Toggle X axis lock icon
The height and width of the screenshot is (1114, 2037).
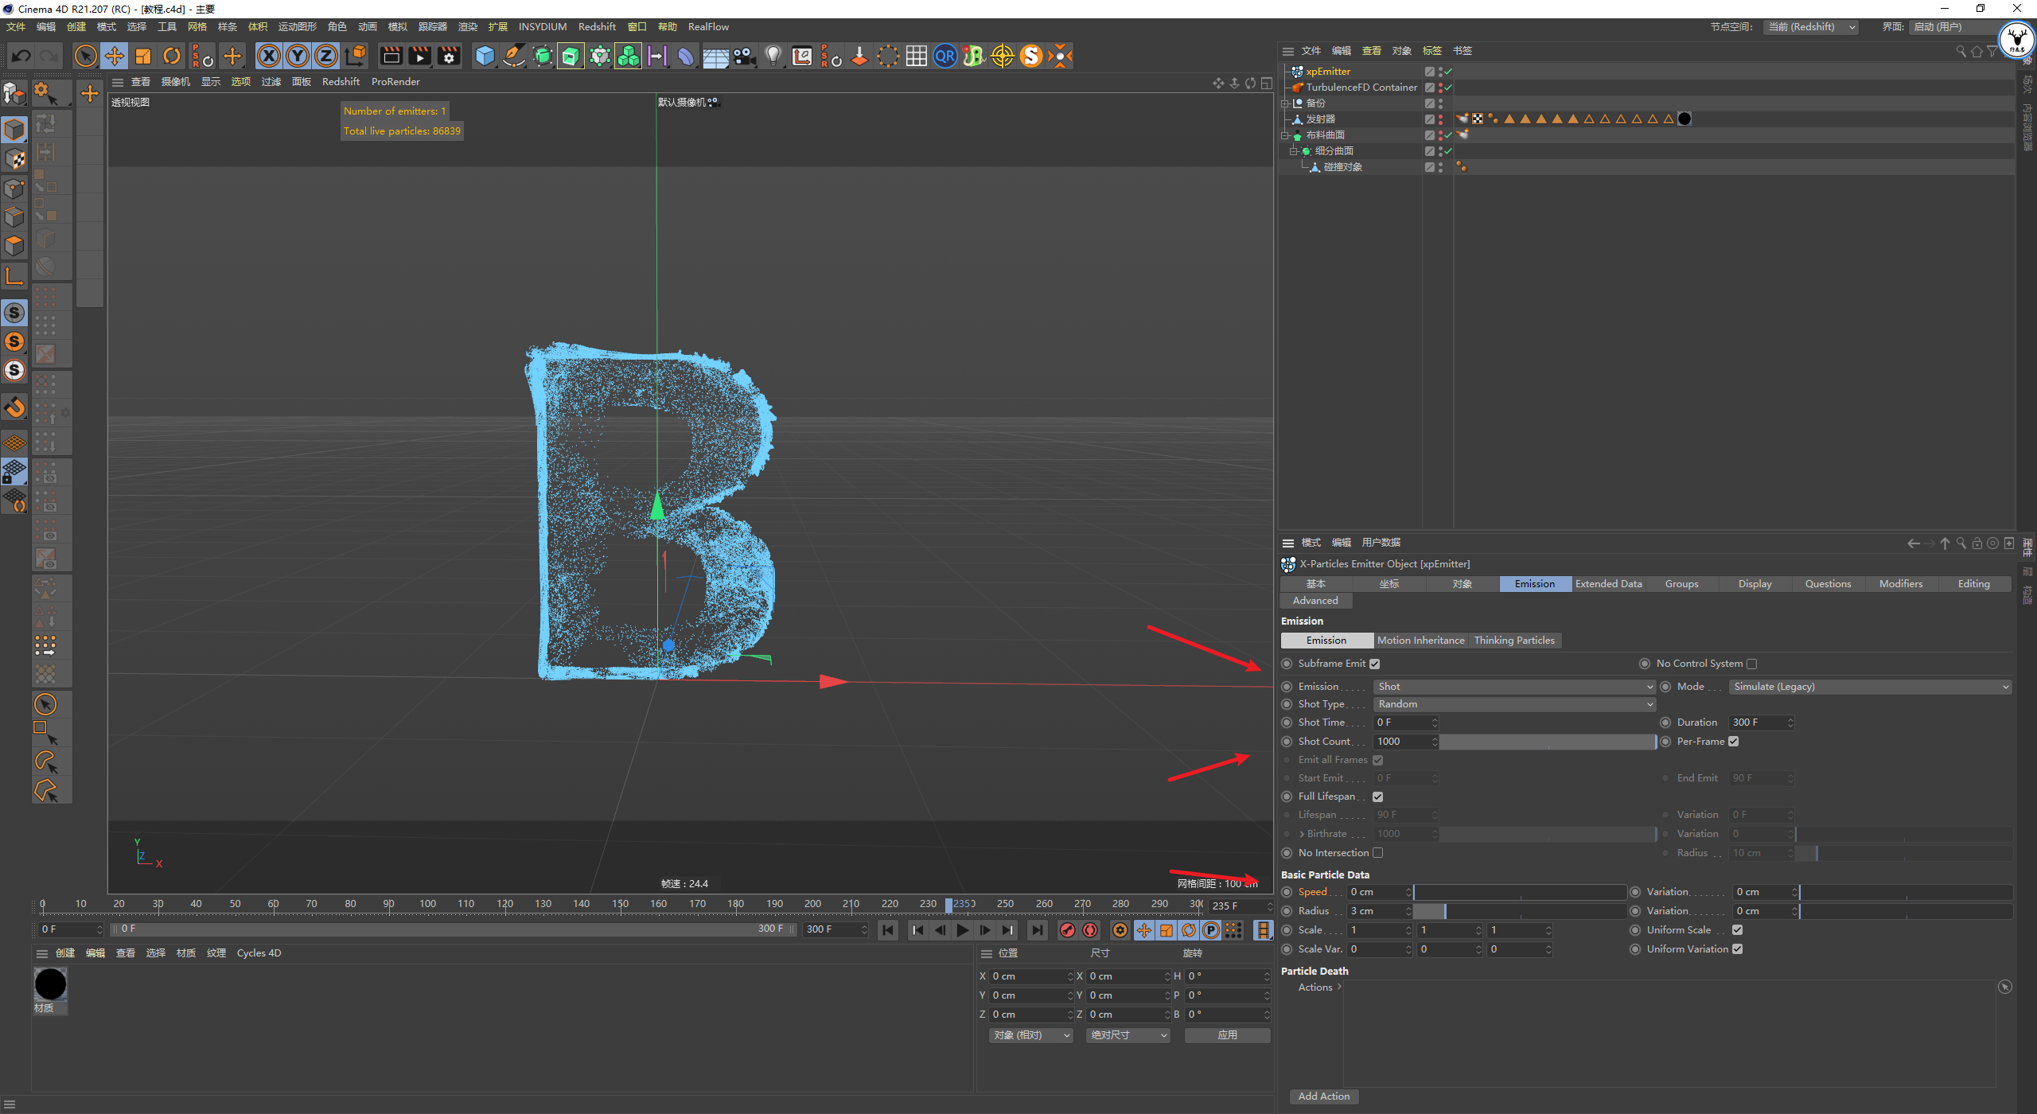pos(269,56)
